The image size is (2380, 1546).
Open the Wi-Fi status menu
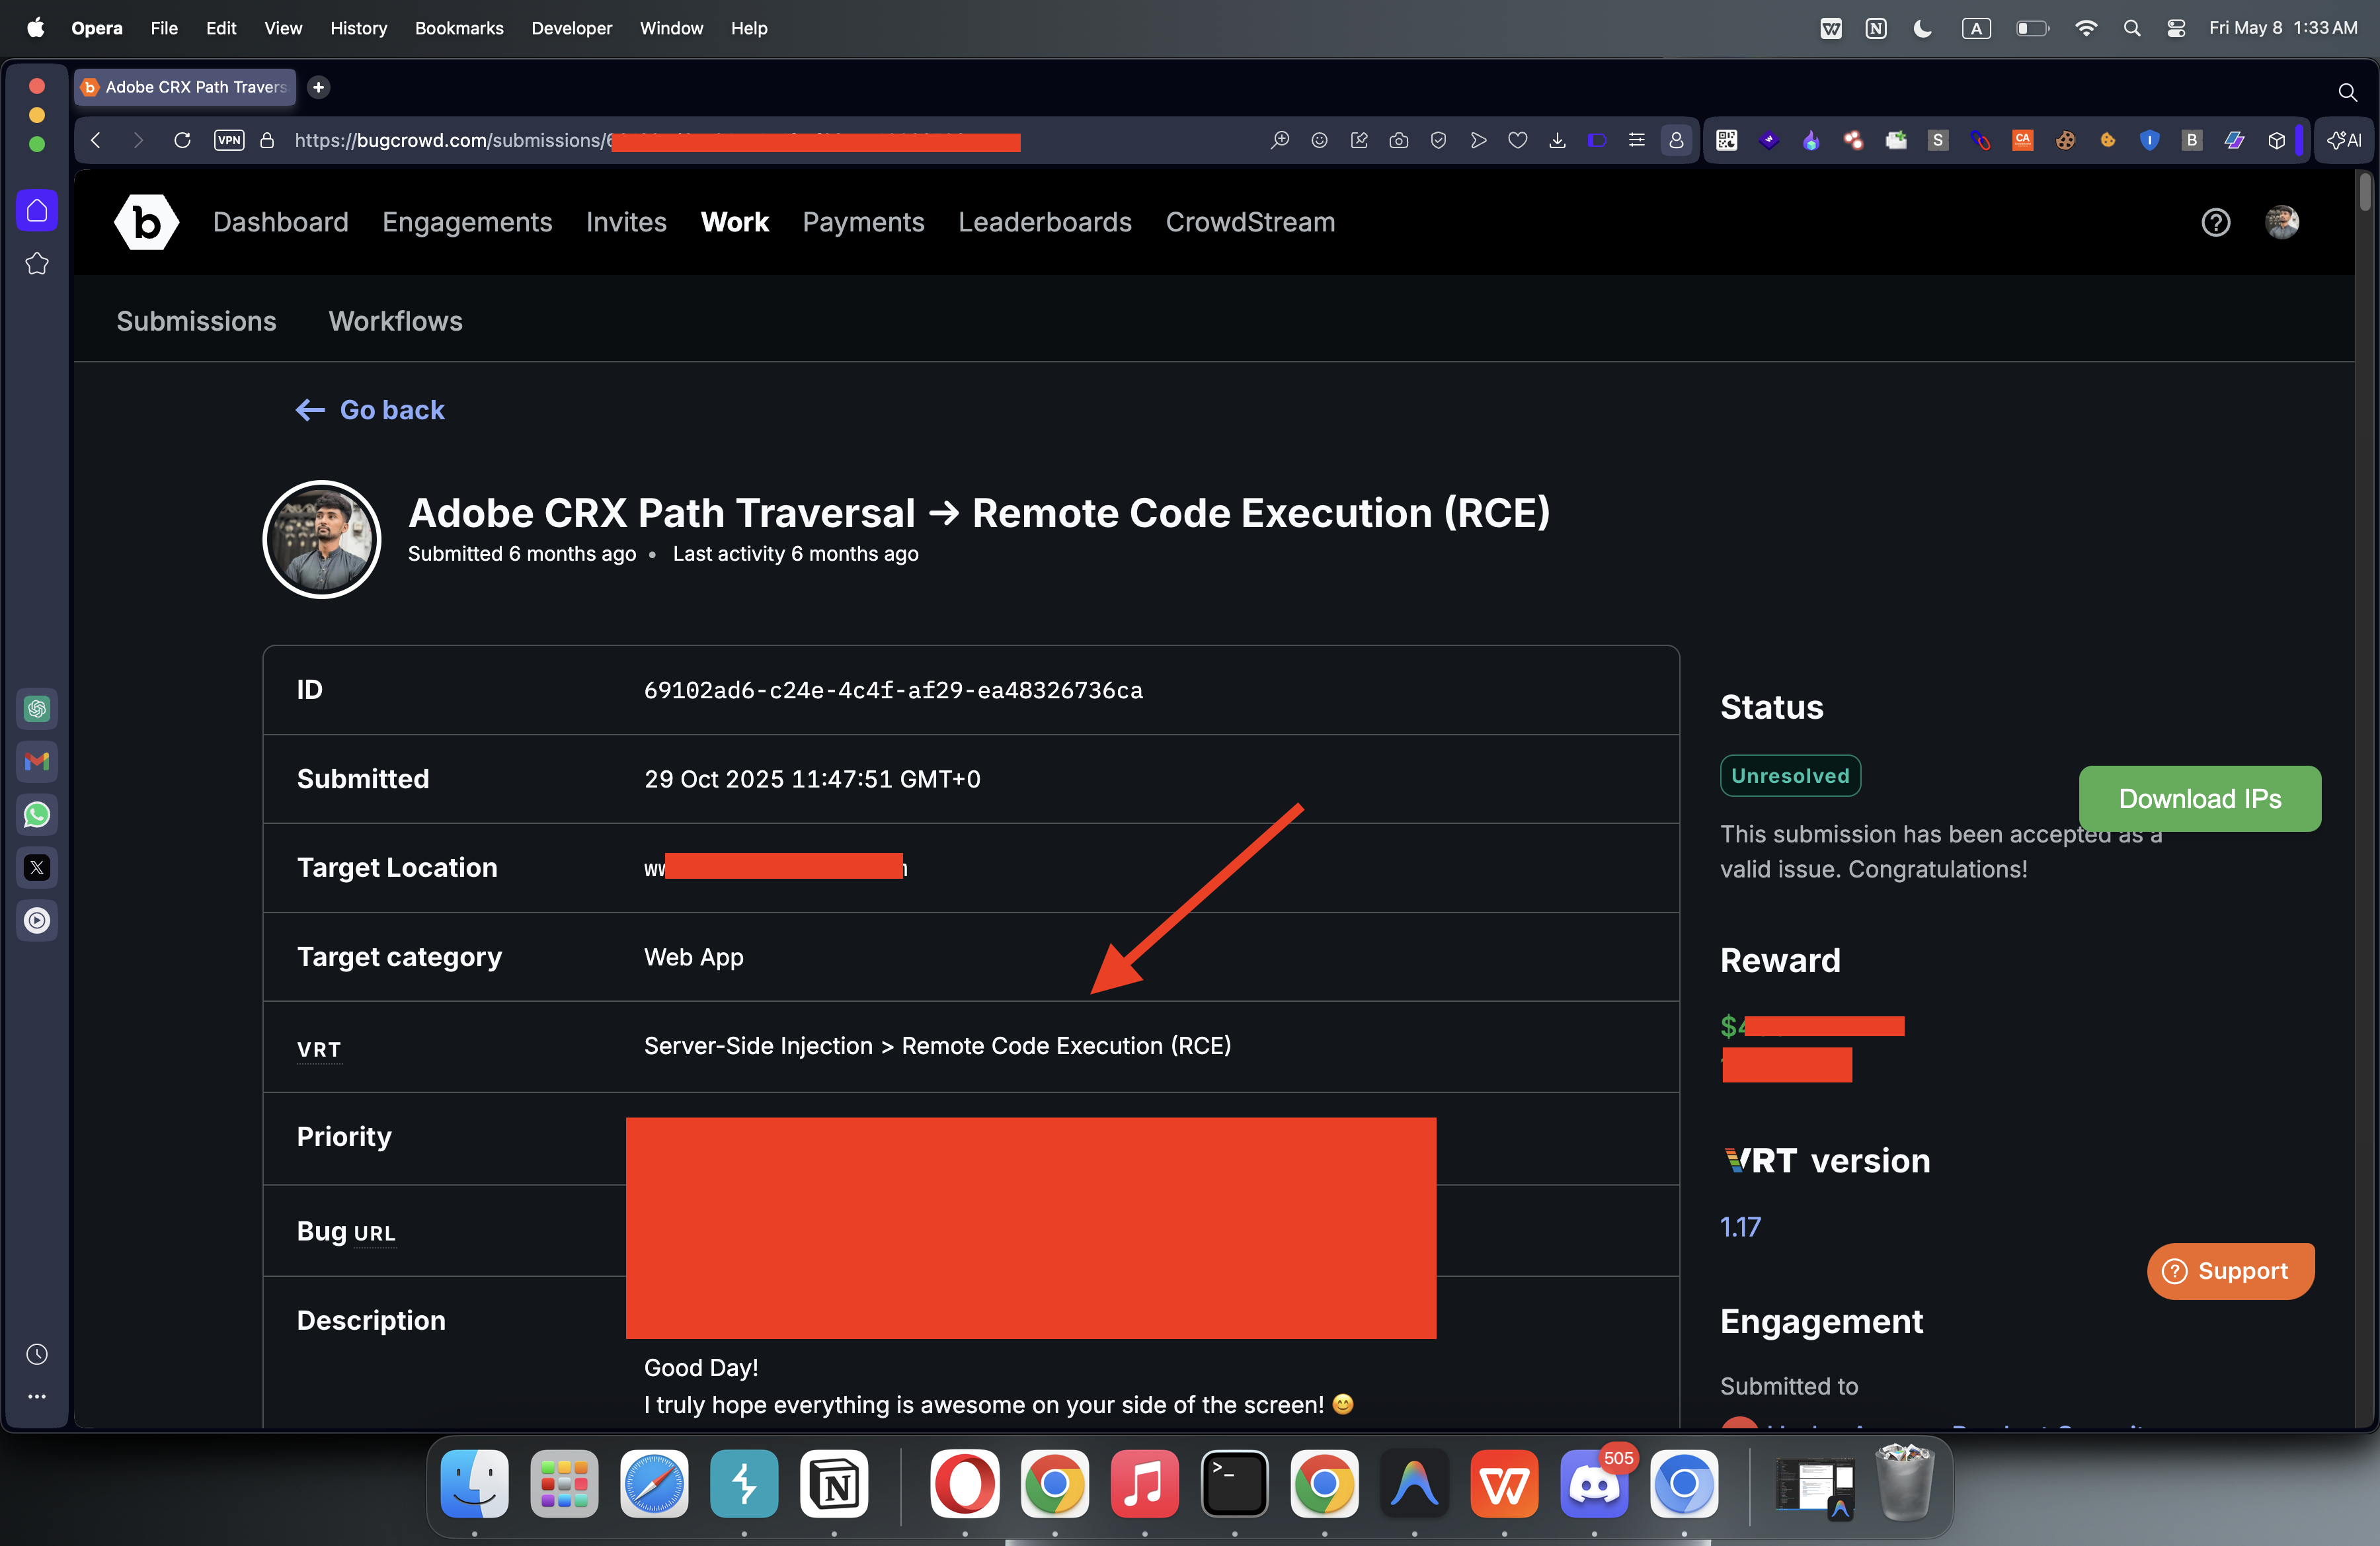[x=2086, y=28]
